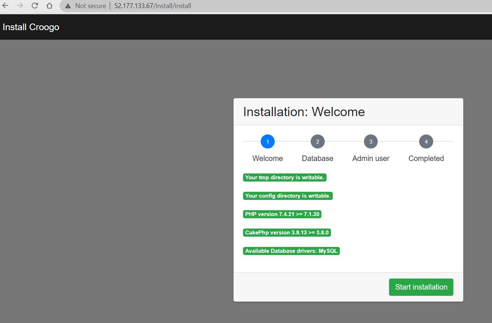Viewport: 492px width, 323px height.
Task: Click the Available Database drivers MySQL badge
Action: pos(291,251)
